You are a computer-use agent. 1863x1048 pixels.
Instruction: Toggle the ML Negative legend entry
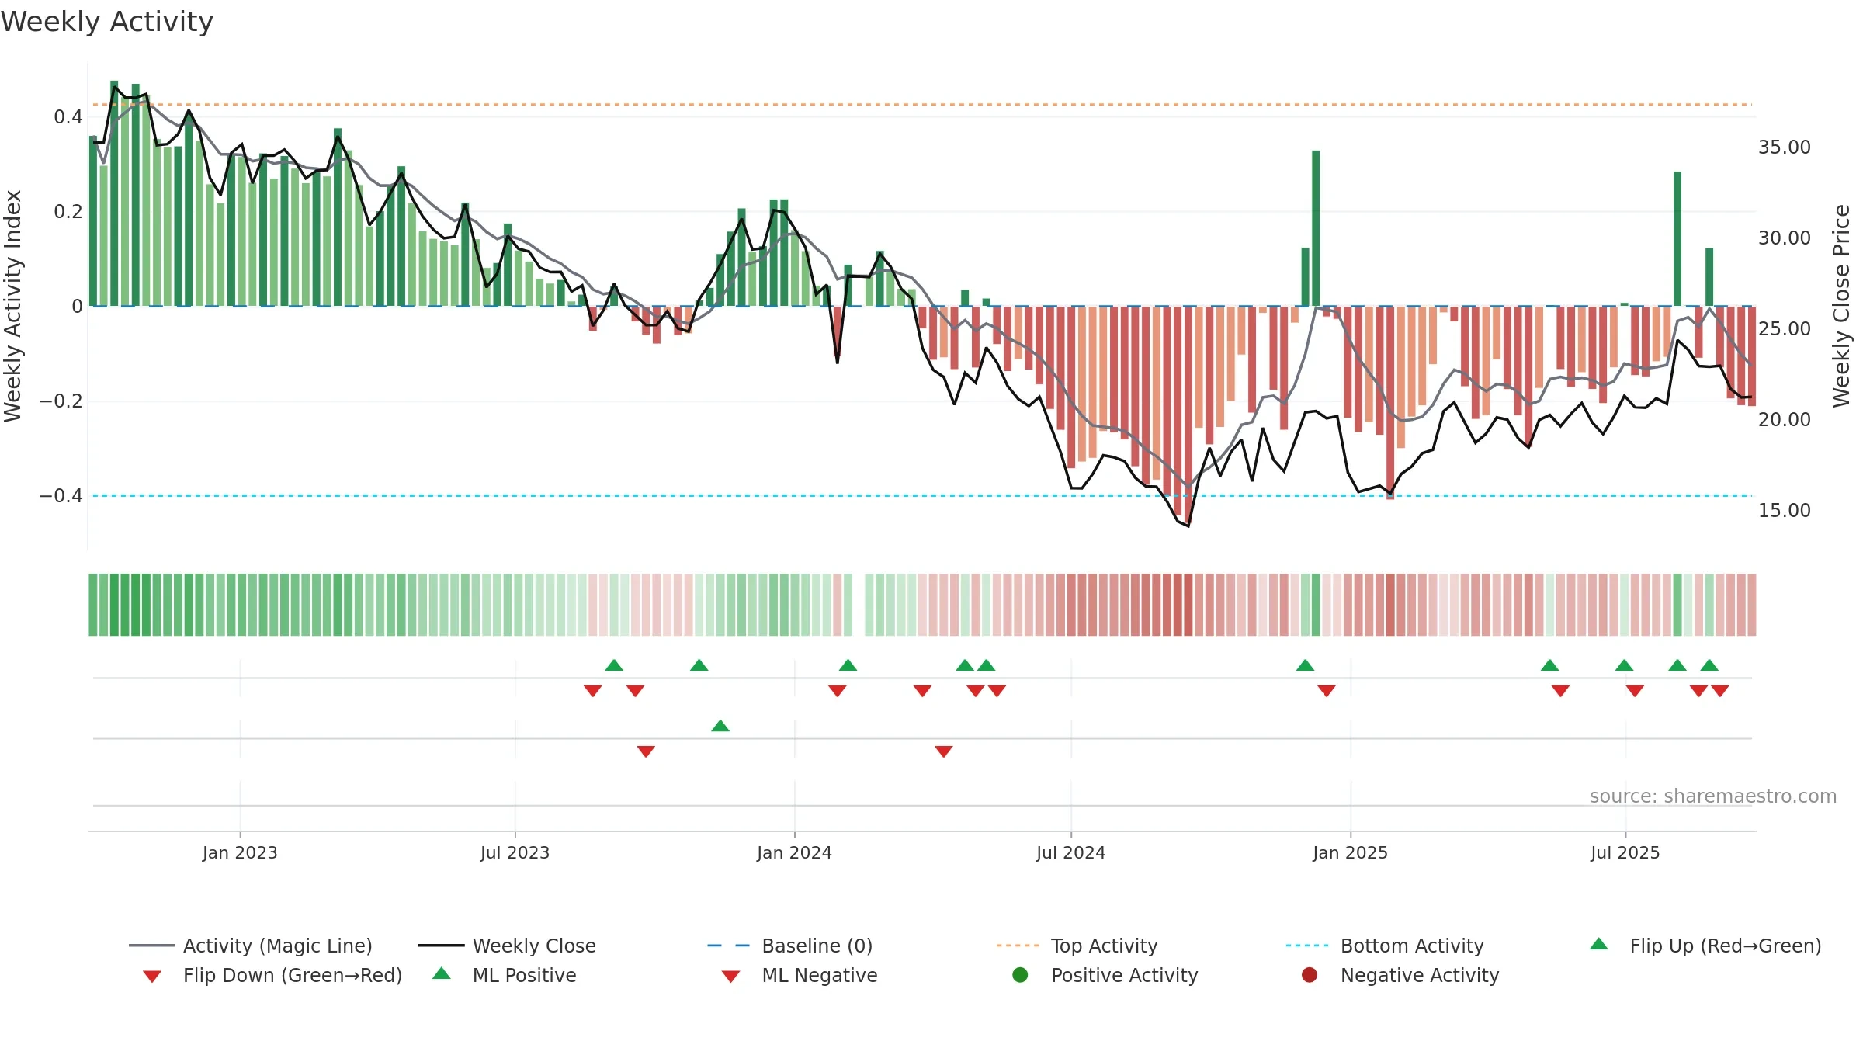800,975
